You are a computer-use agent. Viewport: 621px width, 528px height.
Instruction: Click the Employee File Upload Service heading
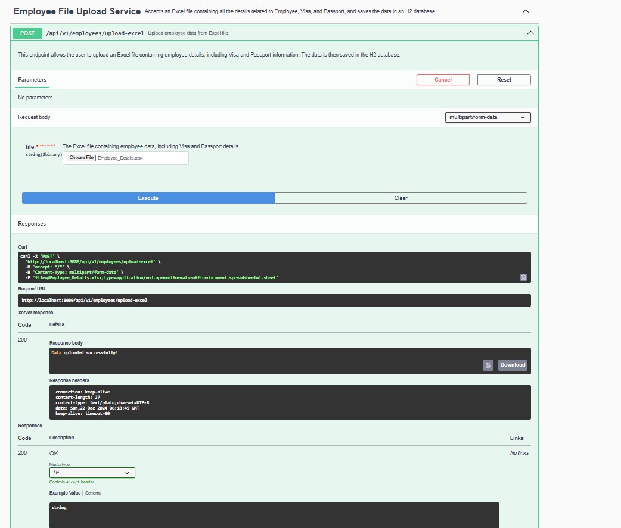pos(77,11)
